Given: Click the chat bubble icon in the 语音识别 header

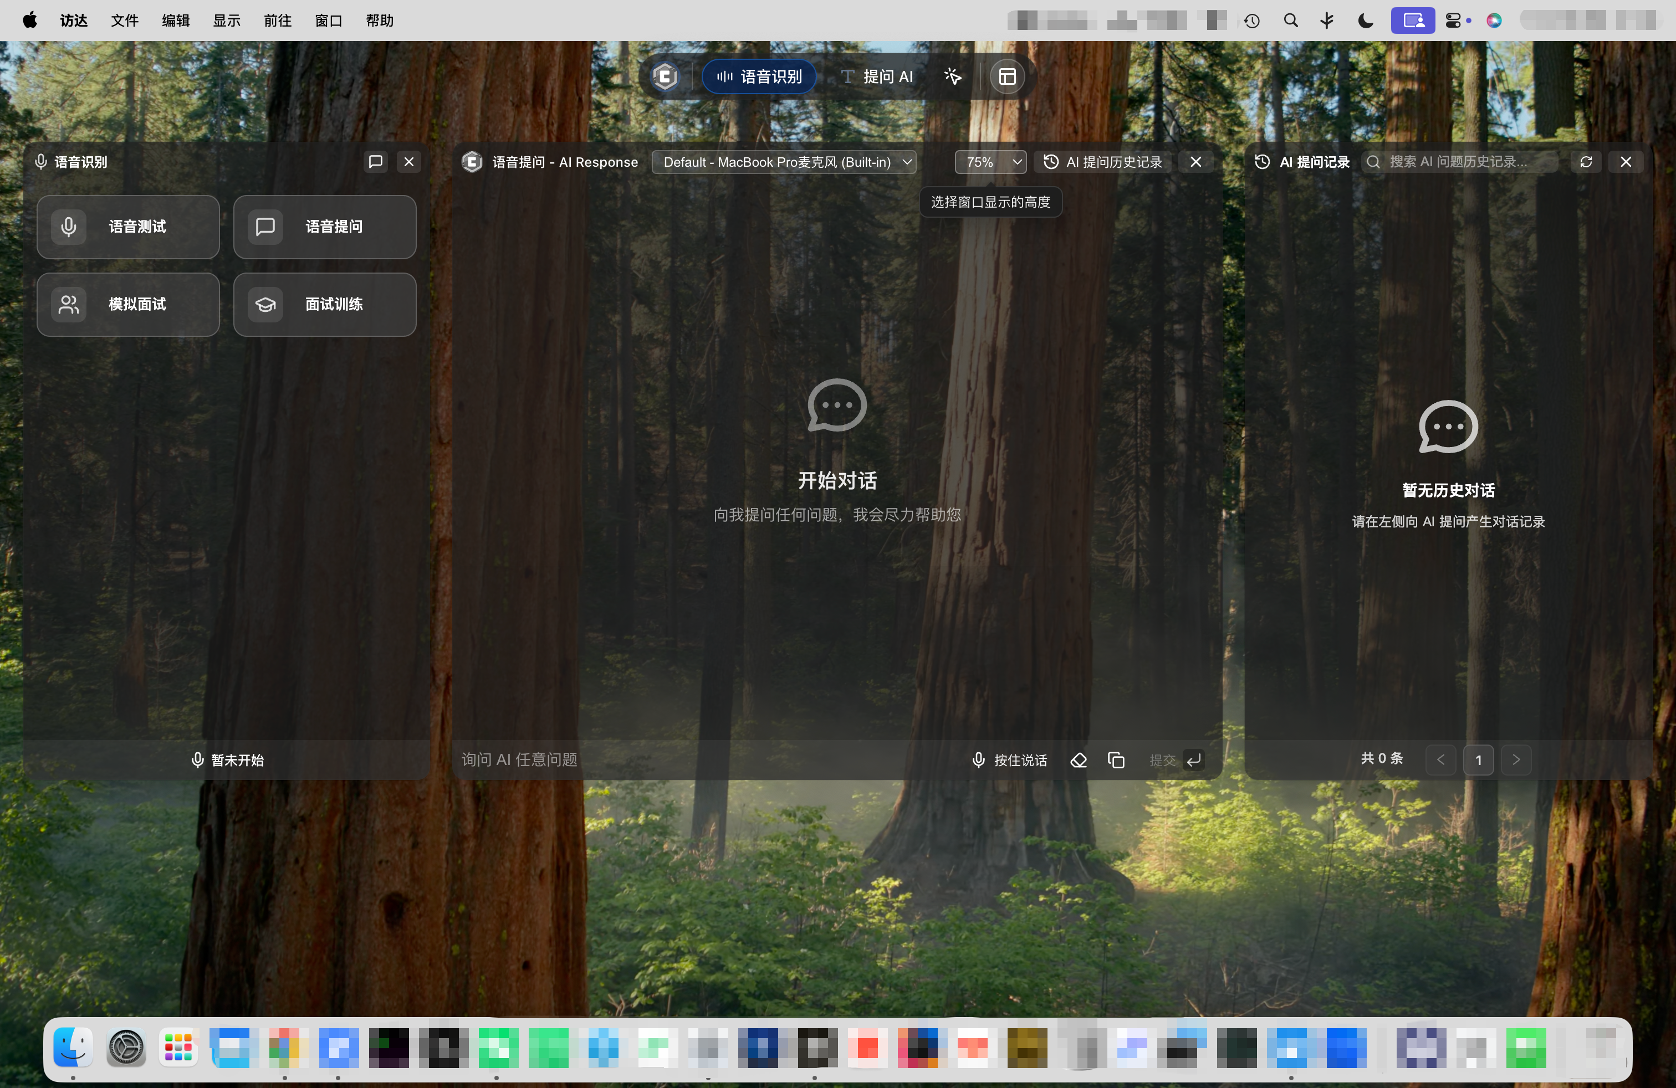Looking at the screenshot, I should [375, 162].
